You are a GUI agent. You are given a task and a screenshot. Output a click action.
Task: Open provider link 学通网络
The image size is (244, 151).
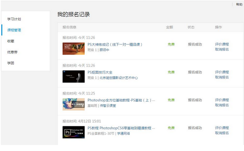(123, 134)
